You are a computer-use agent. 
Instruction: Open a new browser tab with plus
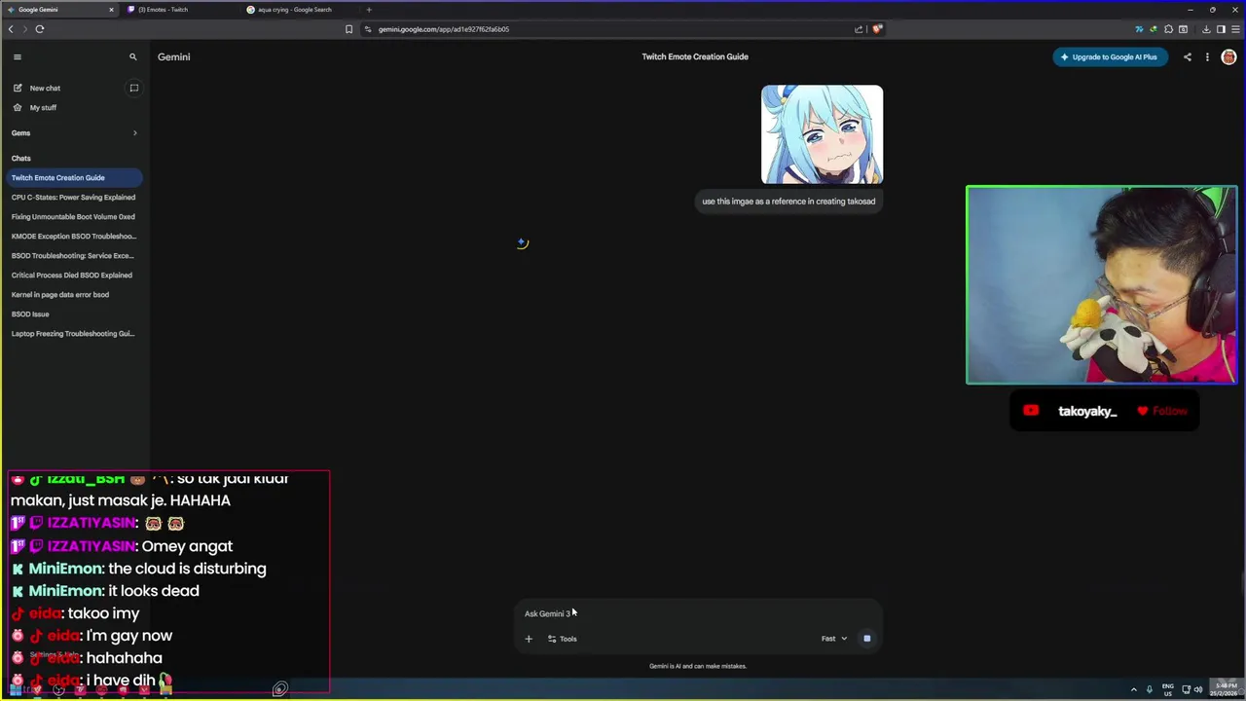(x=369, y=10)
